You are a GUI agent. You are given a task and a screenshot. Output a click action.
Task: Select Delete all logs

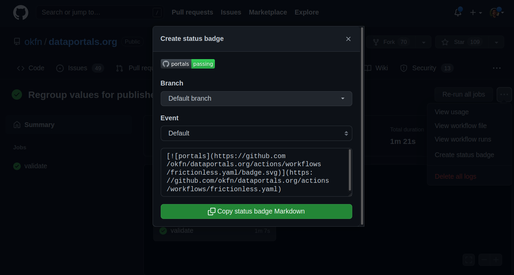click(455, 176)
